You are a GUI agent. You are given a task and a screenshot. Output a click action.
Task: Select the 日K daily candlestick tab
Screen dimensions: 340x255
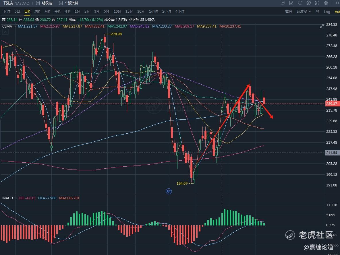pyautogui.click(x=27, y=11)
